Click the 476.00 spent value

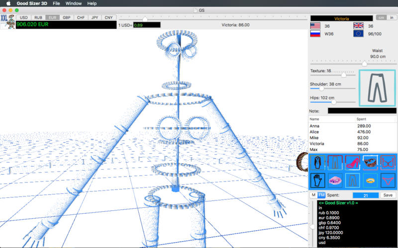(364, 132)
